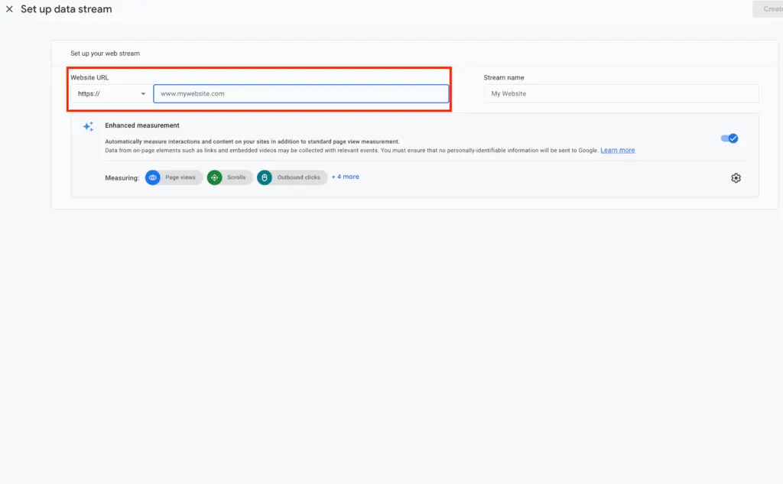The height and width of the screenshot is (484, 783).
Task: Click the Website URL scheme dropdown chevron
Action: (142, 93)
